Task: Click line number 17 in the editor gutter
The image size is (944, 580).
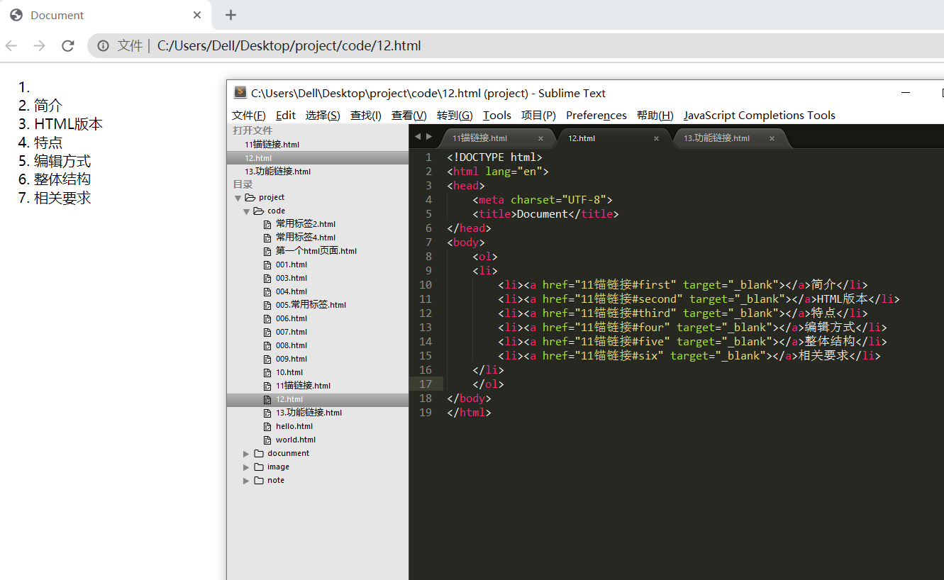Action: click(426, 384)
